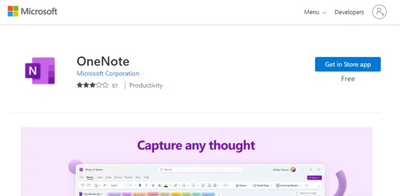
Task: Click the Microsoft logo in the header
Action: click(x=32, y=11)
